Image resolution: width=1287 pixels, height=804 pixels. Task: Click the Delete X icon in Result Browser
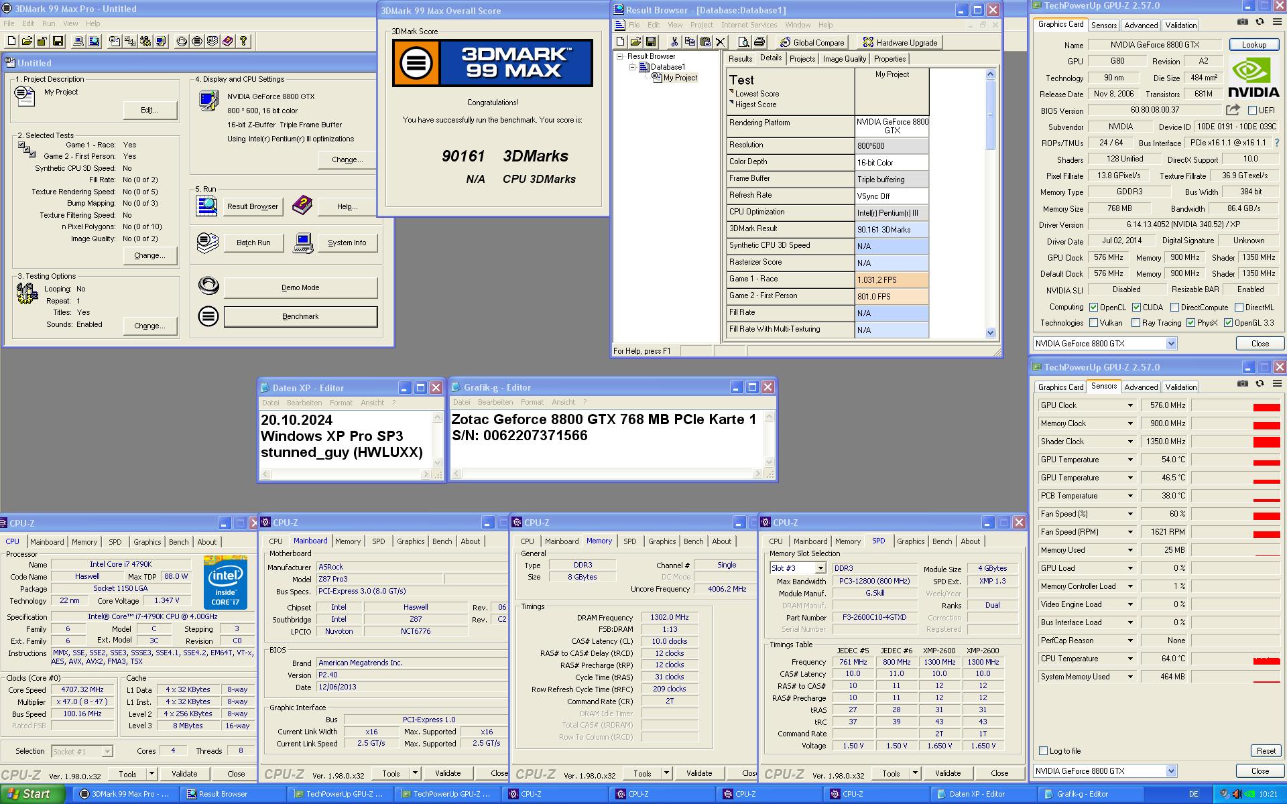[x=721, y=42]
